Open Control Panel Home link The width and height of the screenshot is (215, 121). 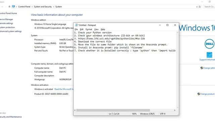click(x=8, y=13)
